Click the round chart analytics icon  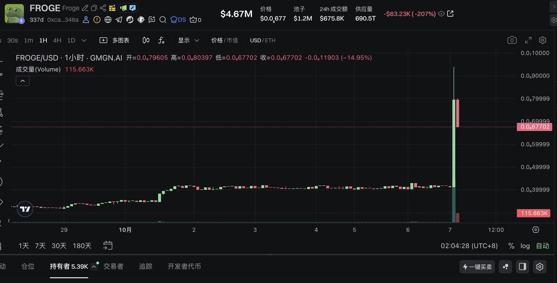(130, 20)
